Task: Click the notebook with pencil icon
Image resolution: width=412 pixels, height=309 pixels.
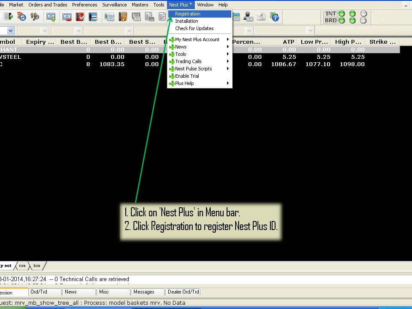Action: click(123, 17)
